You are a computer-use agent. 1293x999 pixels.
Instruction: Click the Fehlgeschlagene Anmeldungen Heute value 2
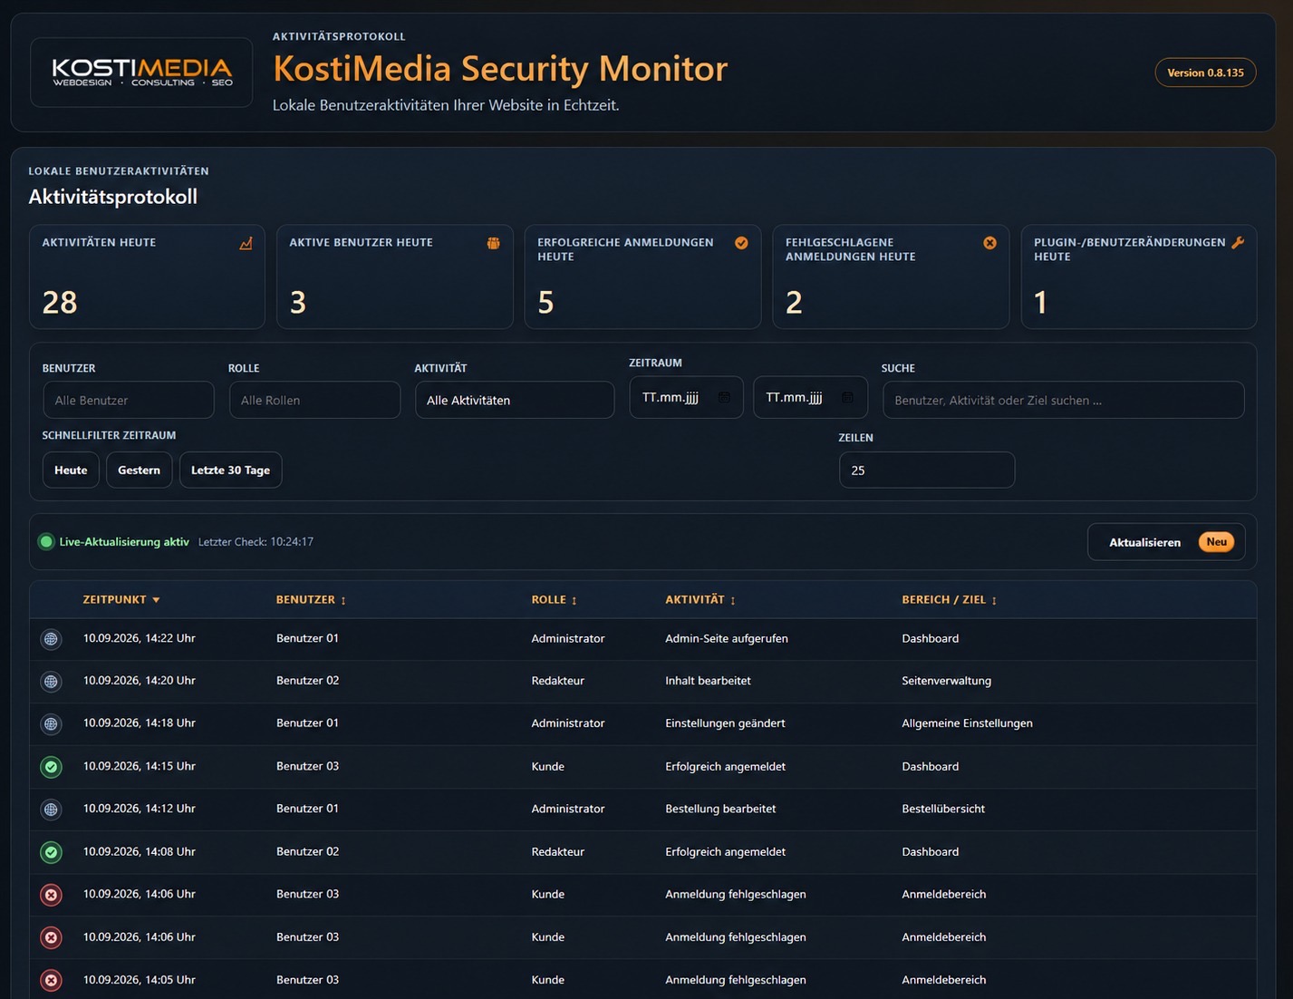(x=794, y=302)
